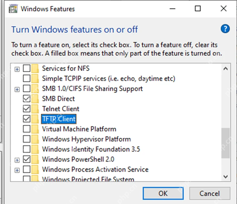
Task: Select the TFTP Client row label
Action: [x=59, y=119]
